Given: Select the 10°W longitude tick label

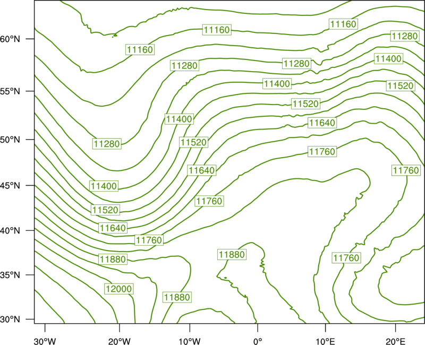Looking at the screenshot, I should tap(190, 341).
